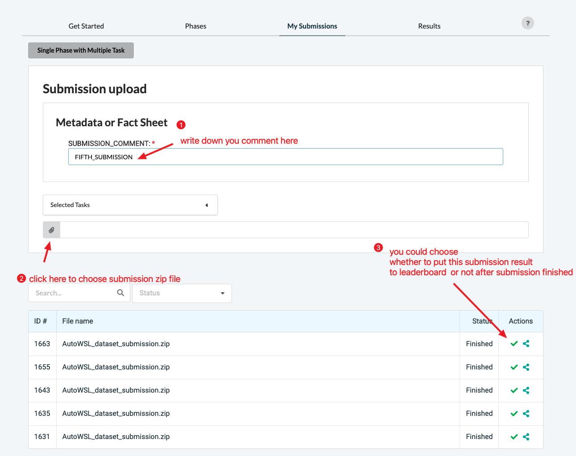
Task: Open share icon on submission 1643
Action: 526,390
